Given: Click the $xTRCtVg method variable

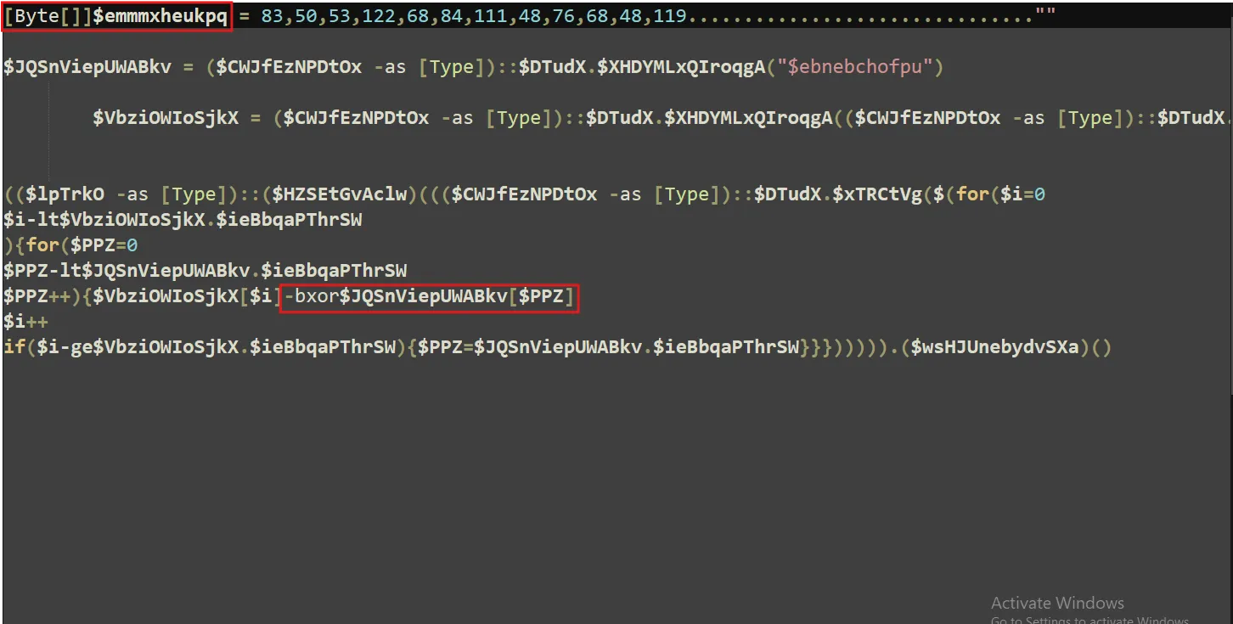Looking at the screenshot, I should (x=877, y=194).
